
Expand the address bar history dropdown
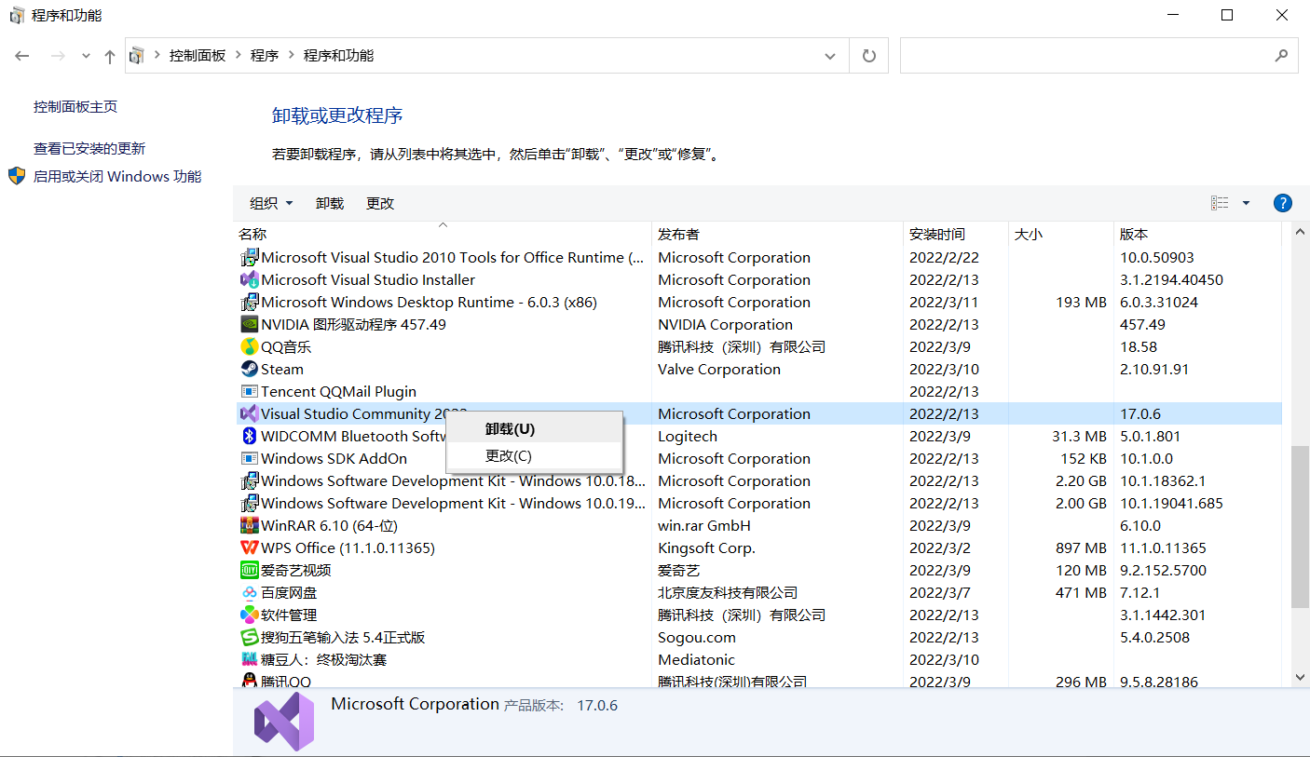(x=830, y=56)
